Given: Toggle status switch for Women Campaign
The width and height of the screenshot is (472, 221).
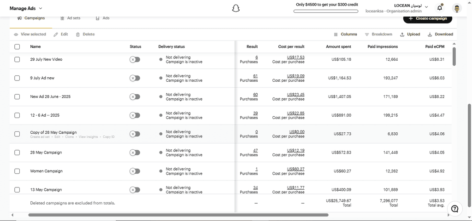Looking at the screenshot, I should 135,171.
